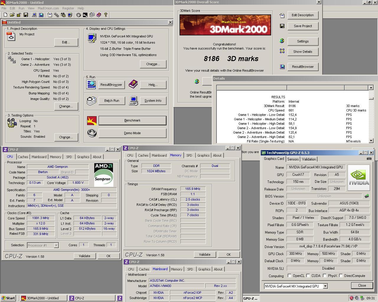The width and height of the screenshot is (378, 302).
Task: Click the DRAM Frequency 165.9 MHz value
Action: pos(193,189)
